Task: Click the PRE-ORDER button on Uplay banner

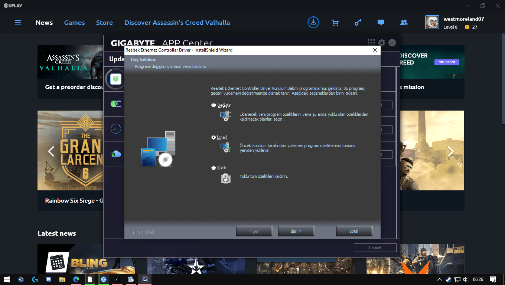Action: coord(447,62)
